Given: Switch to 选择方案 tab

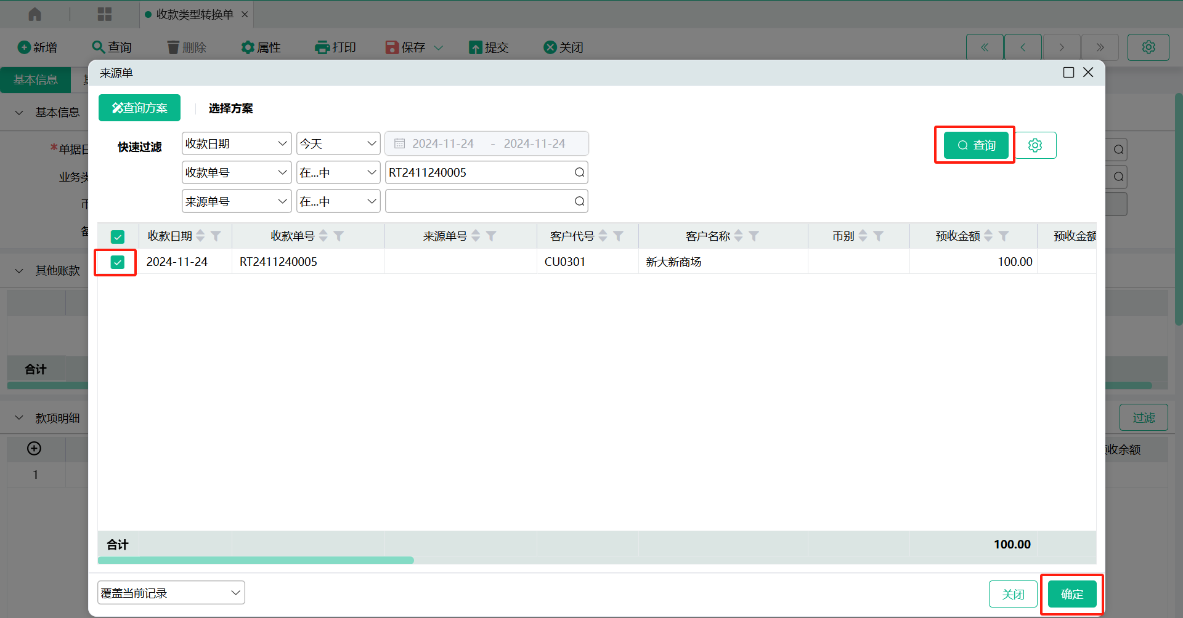Looking at the screenshot, I should 230,108.
